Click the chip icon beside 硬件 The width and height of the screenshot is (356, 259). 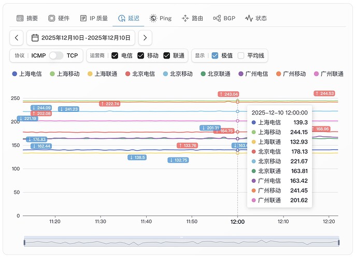click(x=52, y=18)
